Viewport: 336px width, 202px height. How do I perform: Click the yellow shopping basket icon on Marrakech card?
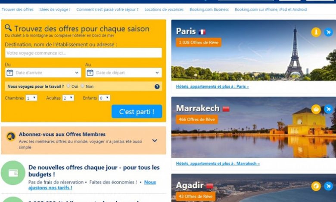pyautogui.click(x=316, y=109)
